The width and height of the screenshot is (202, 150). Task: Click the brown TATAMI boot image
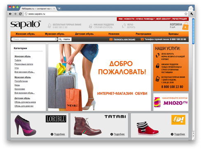(x=87, y=126)
